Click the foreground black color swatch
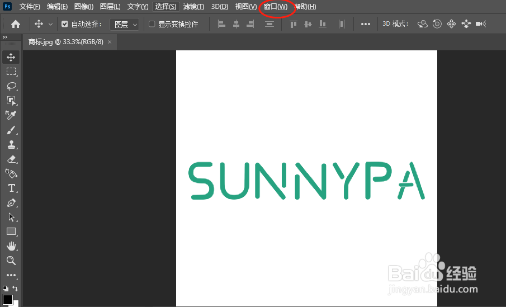The height and width of the screenshot is (307, 506). 7,300
